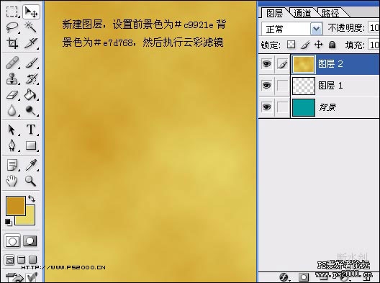Hide 图层 1 with eye icon
380x283 pixels.
pos(266,86)
